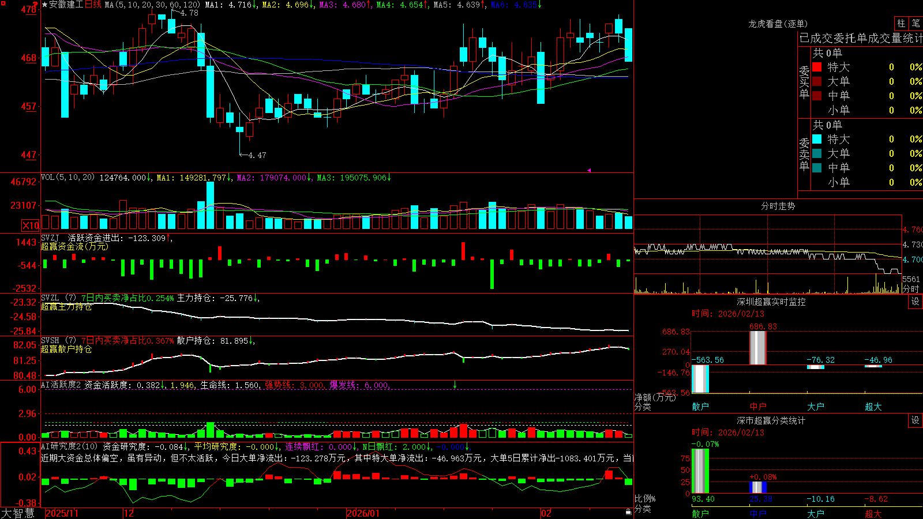The image size is (923, 519).
Task: Click the 超赢主力持仓 label
Action: click(66, 307)
